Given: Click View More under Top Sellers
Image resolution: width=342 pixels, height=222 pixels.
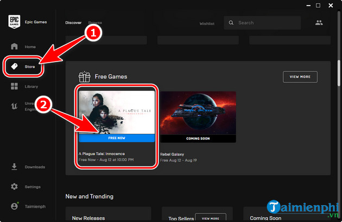Looking at the screenshot, I should (211, 218).
